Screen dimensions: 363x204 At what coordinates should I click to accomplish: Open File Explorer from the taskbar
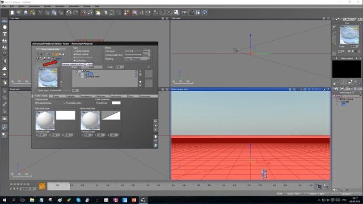(x=32, y=200)
